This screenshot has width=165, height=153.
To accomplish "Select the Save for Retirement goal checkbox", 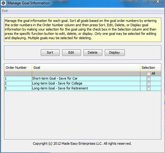I will (x=148, y=89).
